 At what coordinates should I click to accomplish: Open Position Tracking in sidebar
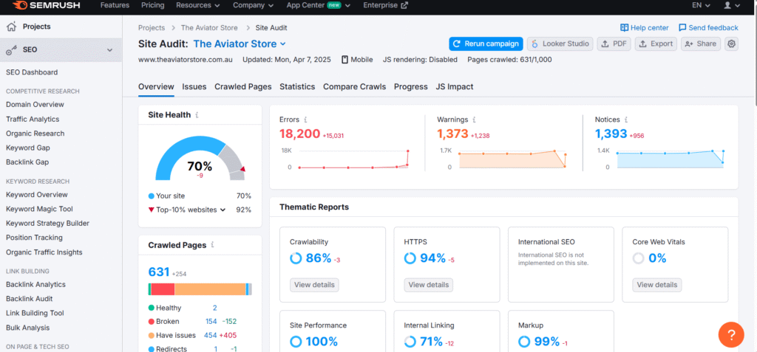pyautogui.click(x=34, y=237)
